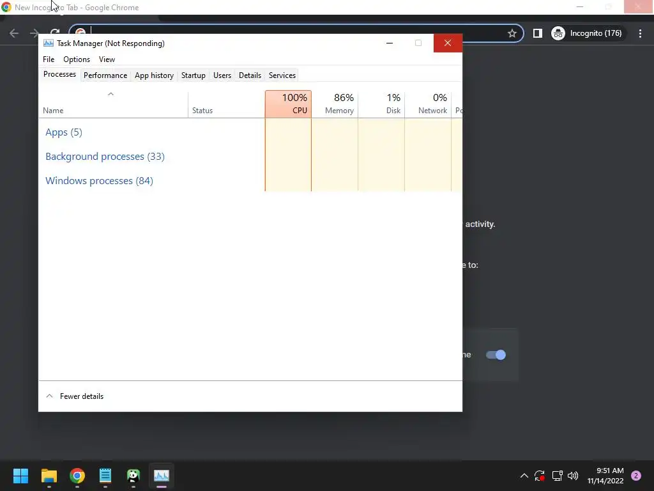The width and height of the screenshot is (654, 491).
Task: Open the clock and calendar flyout
Action: click(605, 476)
